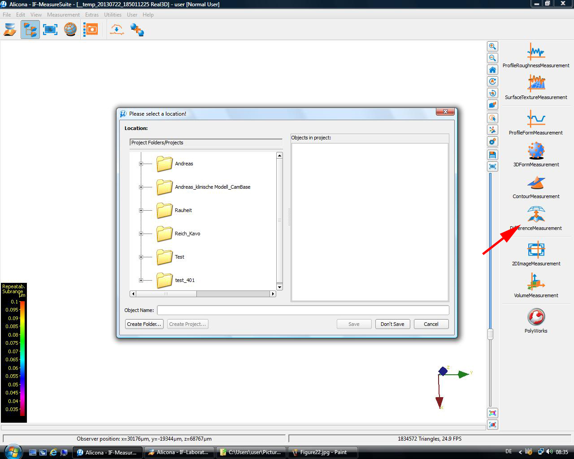The width and height of the screenshot is (574, 459).
Task: Select the Rauheit folder
Action: tap(174, 211)
